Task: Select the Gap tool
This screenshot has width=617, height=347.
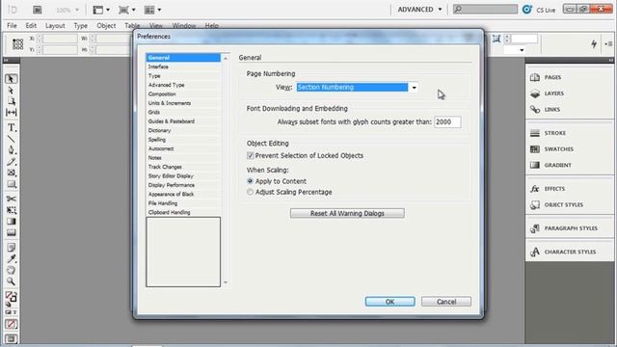Action: click(x=11, y=113)
